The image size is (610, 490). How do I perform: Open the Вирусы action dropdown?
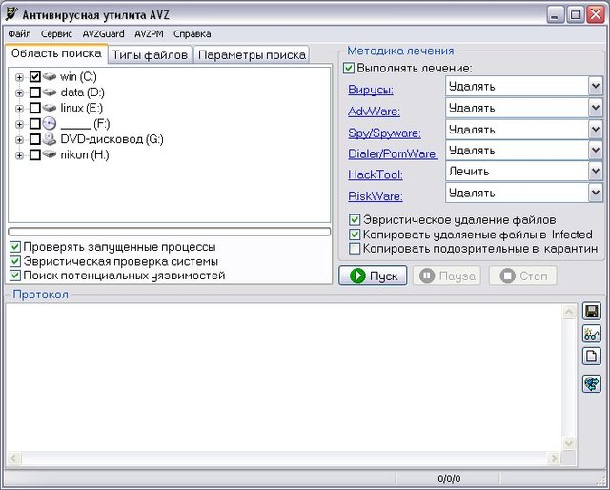click(596, 86)
